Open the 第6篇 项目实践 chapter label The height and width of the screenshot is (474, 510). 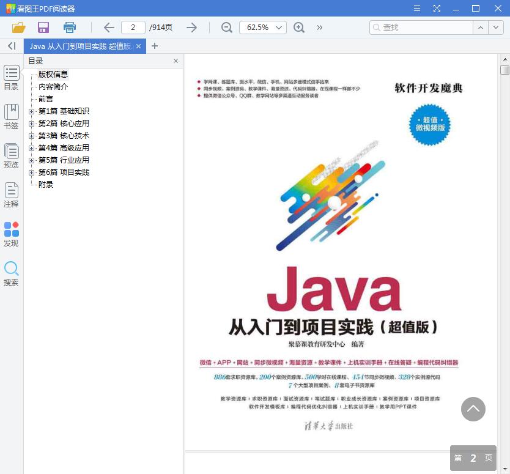[64, 172]
